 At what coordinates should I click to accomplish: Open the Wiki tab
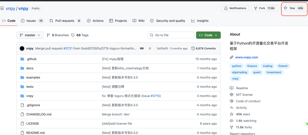click(139, 21)
